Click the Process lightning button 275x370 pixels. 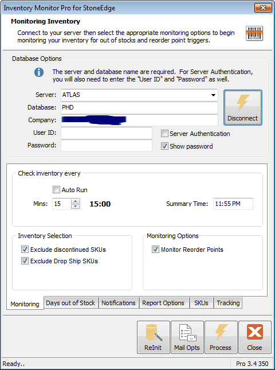(221, 337)
